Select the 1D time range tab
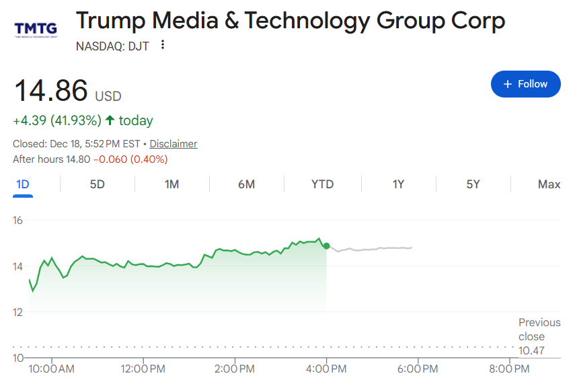This screenshot has width=573, height=384. (x=22, y=184)
